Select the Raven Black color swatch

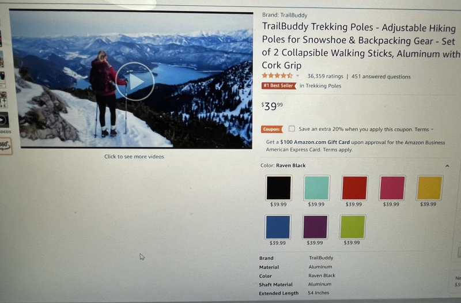tap(278, 188)
